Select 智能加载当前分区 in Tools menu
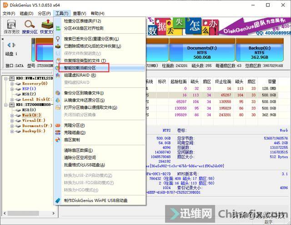 80,67
